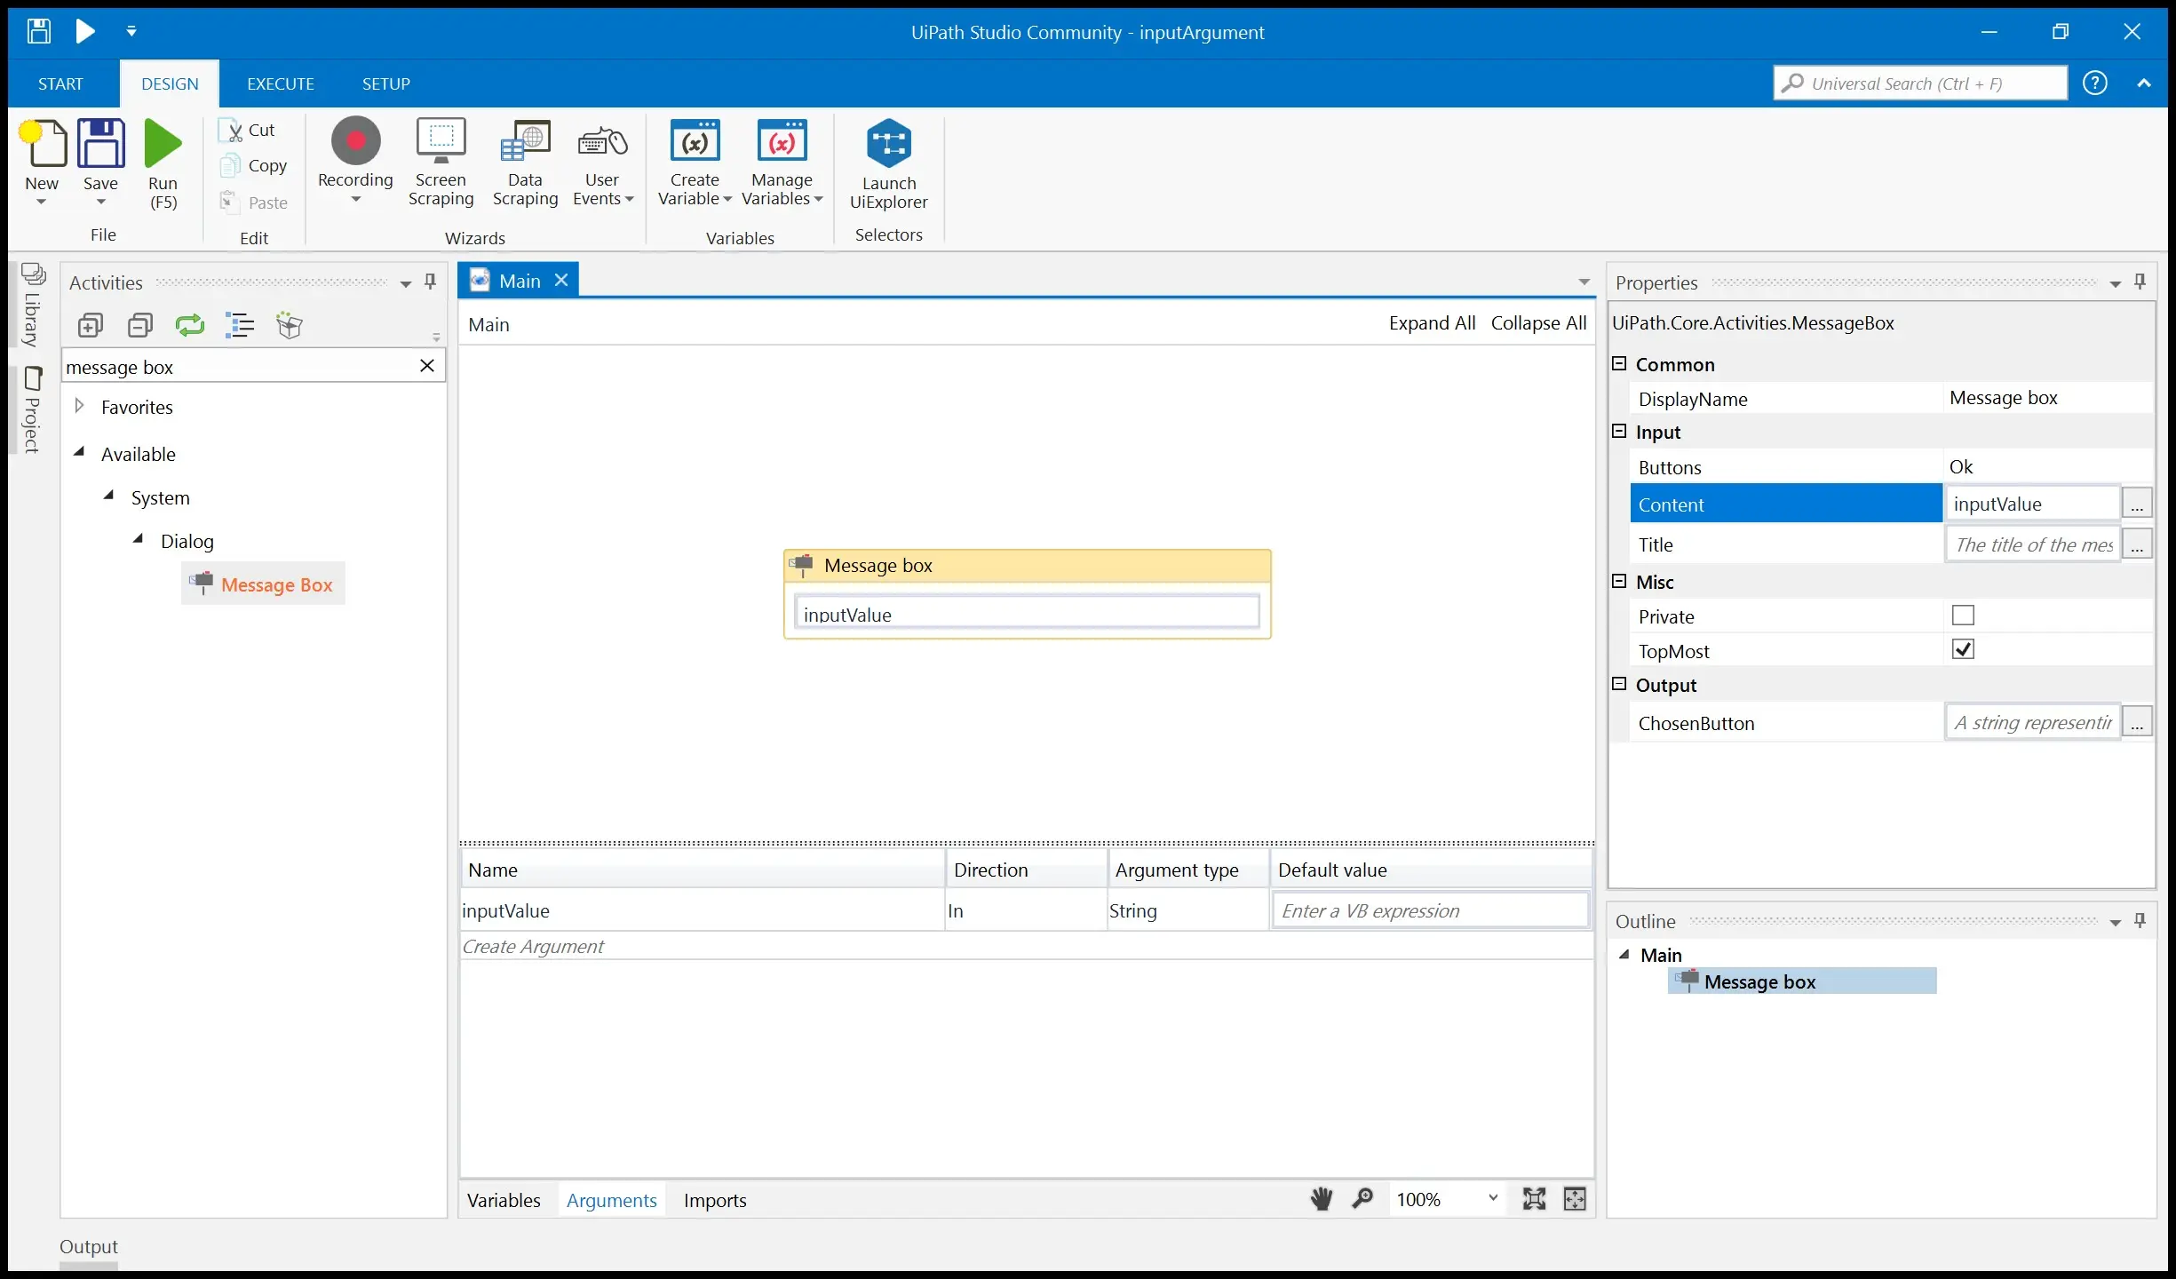Image resolution: width=2176 pixels, height=1279 pixels.
Task: Clear the activities search text
Action: pyautogui.click(x=427, y=366)
